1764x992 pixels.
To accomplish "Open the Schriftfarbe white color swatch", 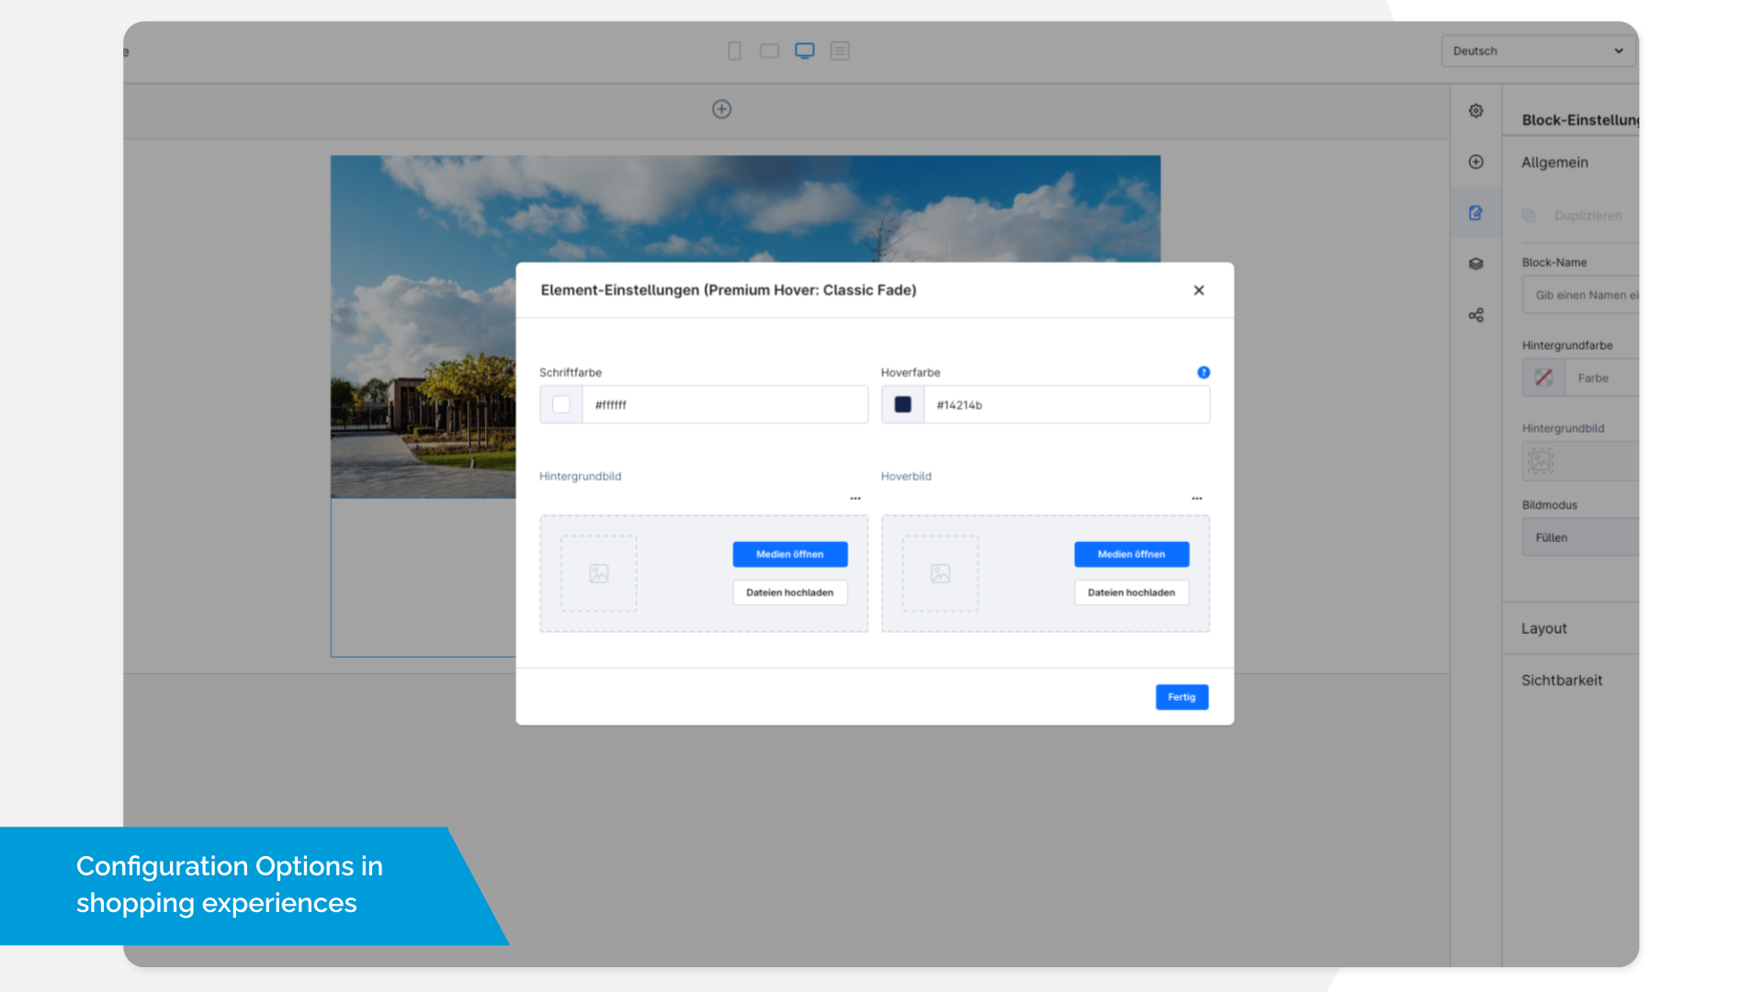I will pyautogui.click(x=561, y=404).
